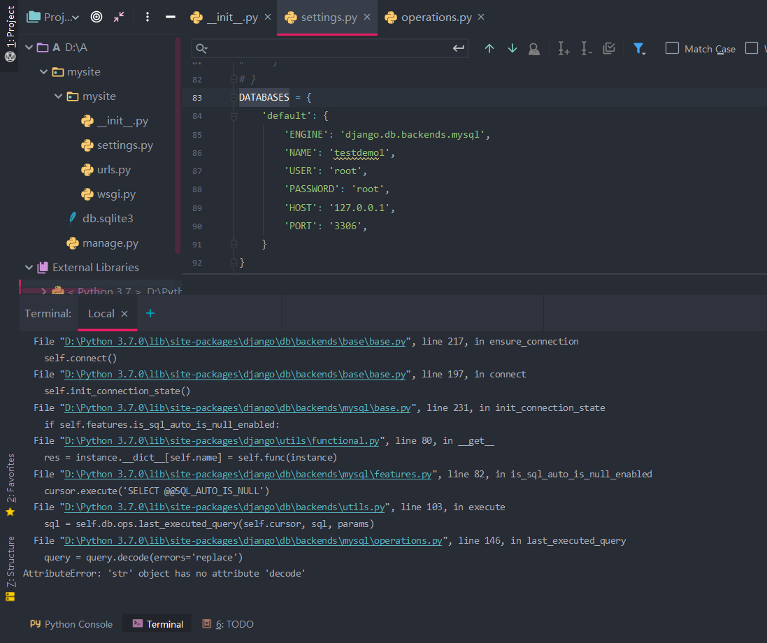Select all occurrences icon in search bar
Image resolution: width=767 pixels, height=643 pixels.
[x=609, y=48]
